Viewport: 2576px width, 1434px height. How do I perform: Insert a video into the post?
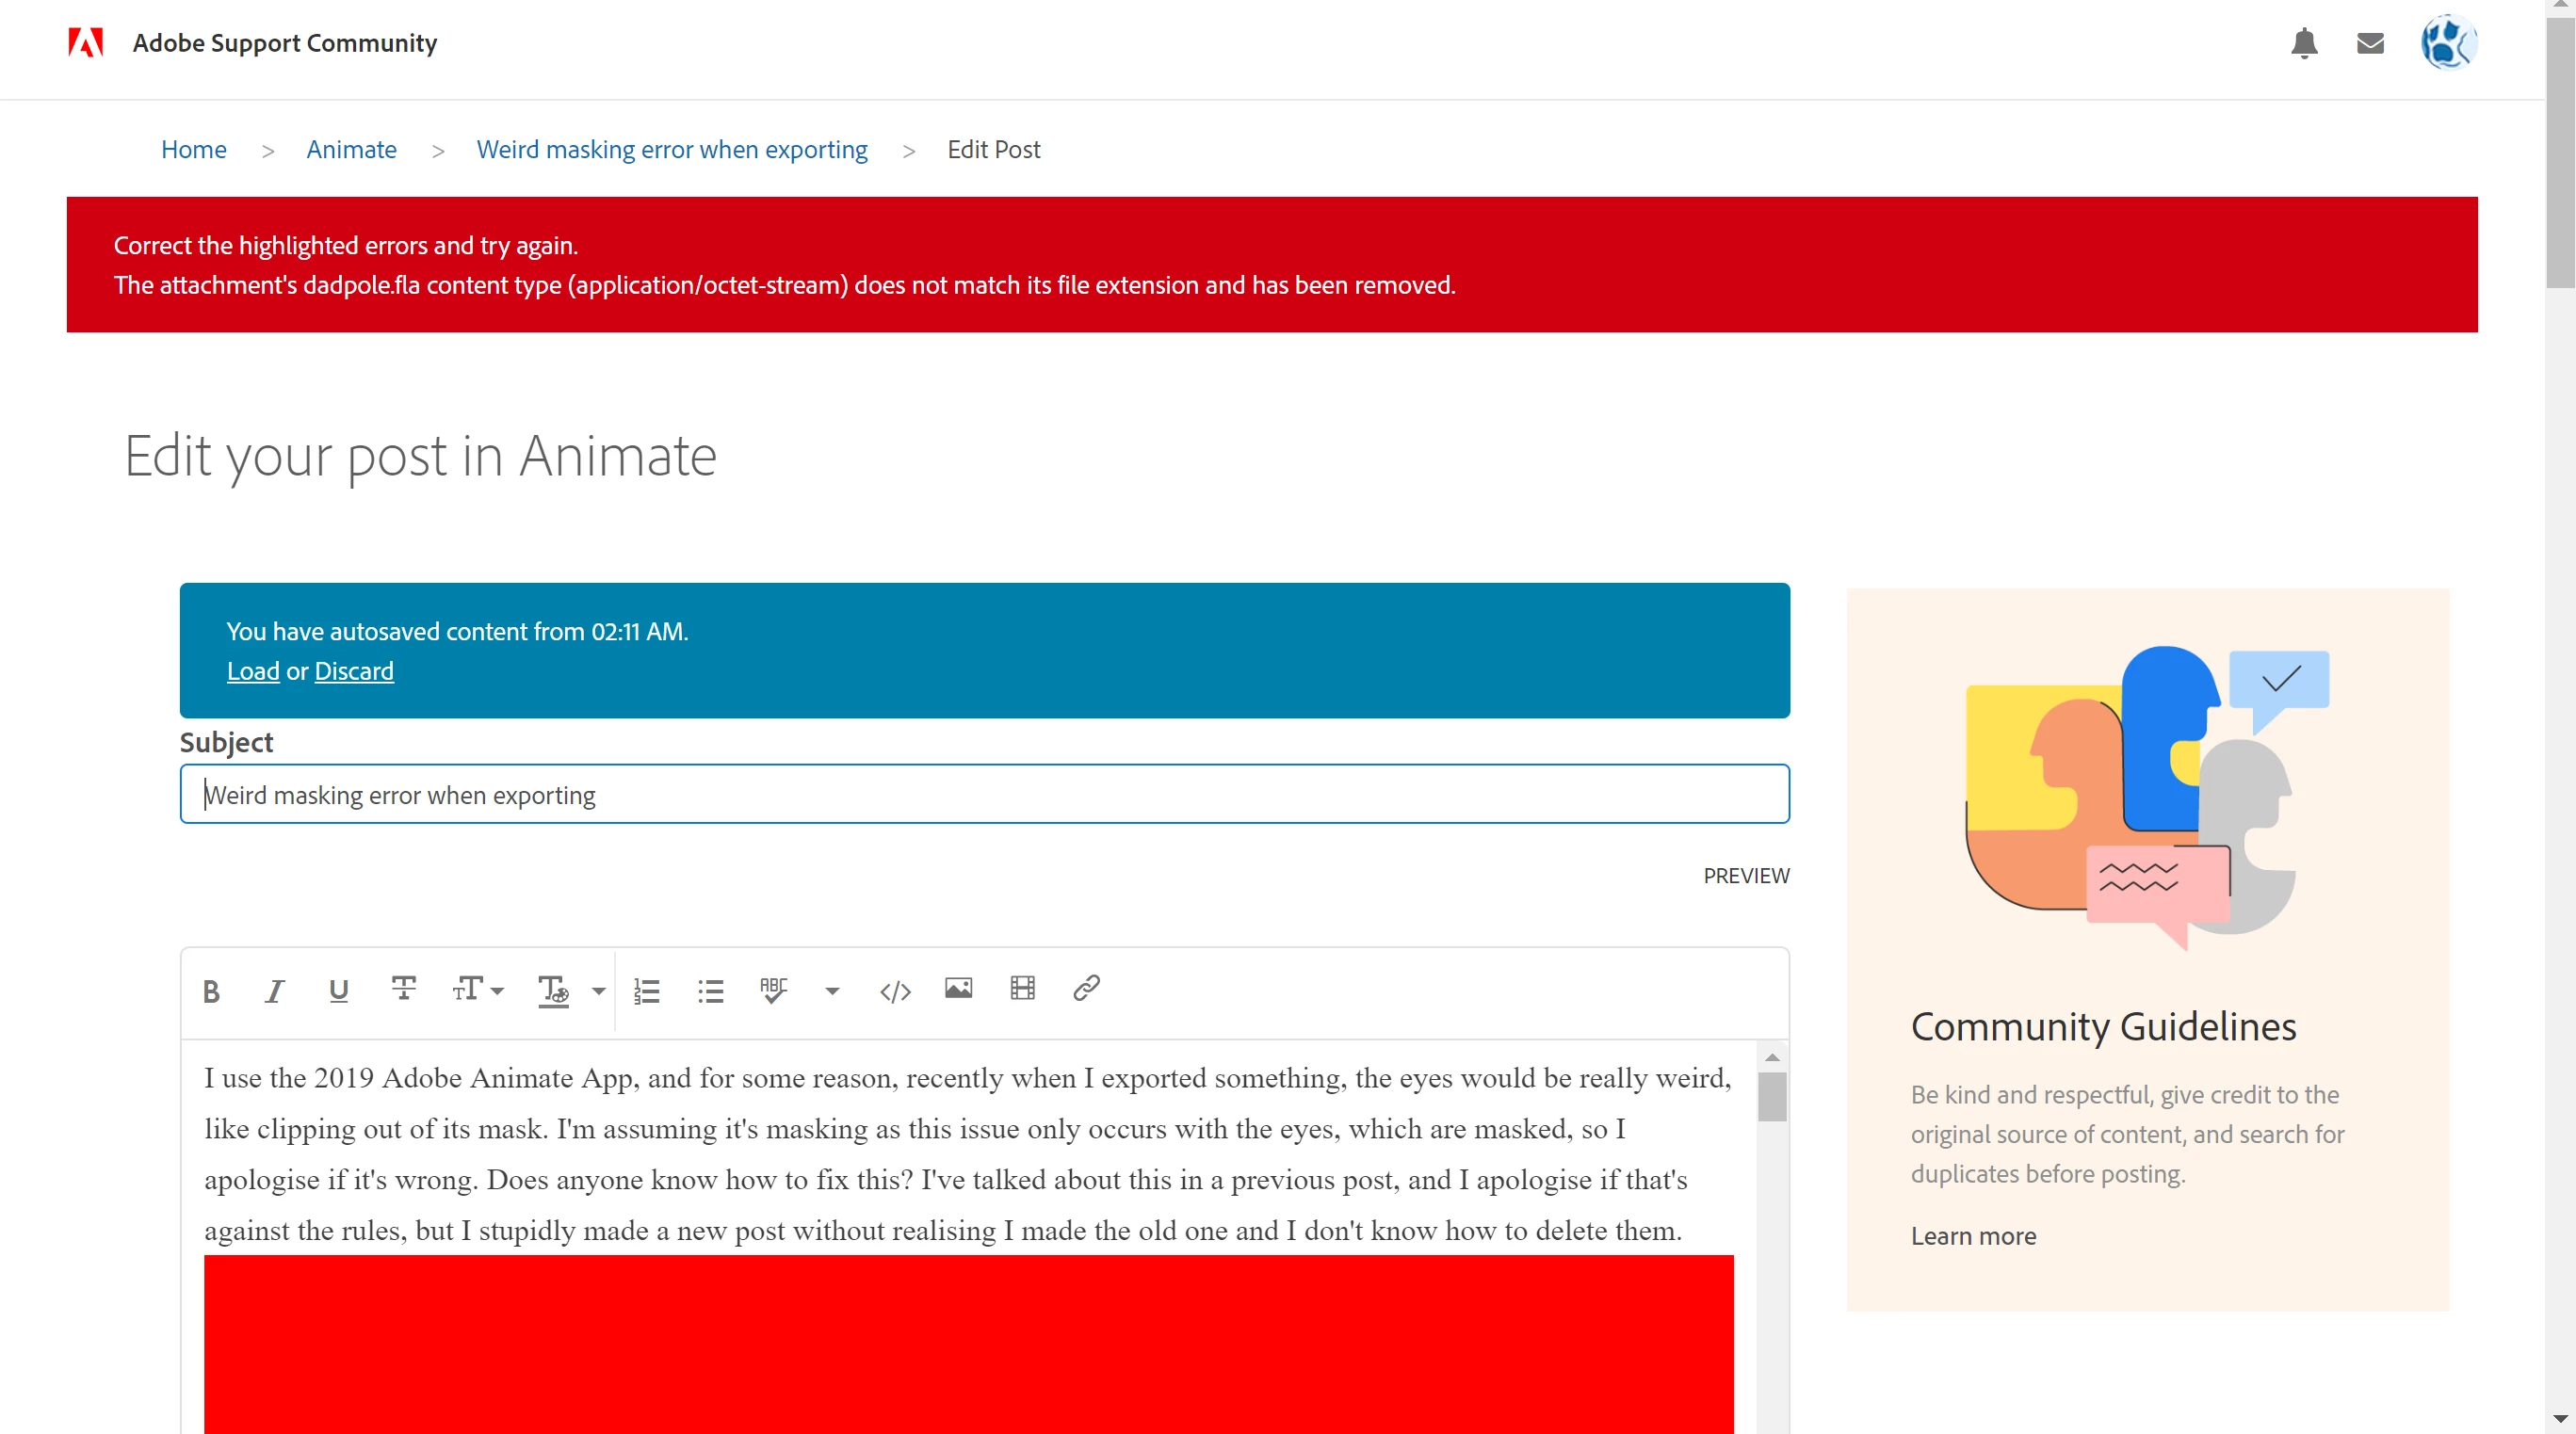click(x=1022, y=988)
